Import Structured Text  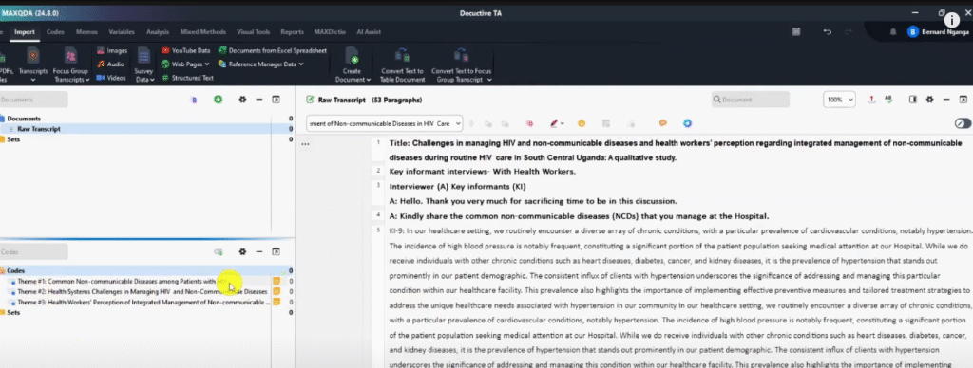tap(187, 78)
